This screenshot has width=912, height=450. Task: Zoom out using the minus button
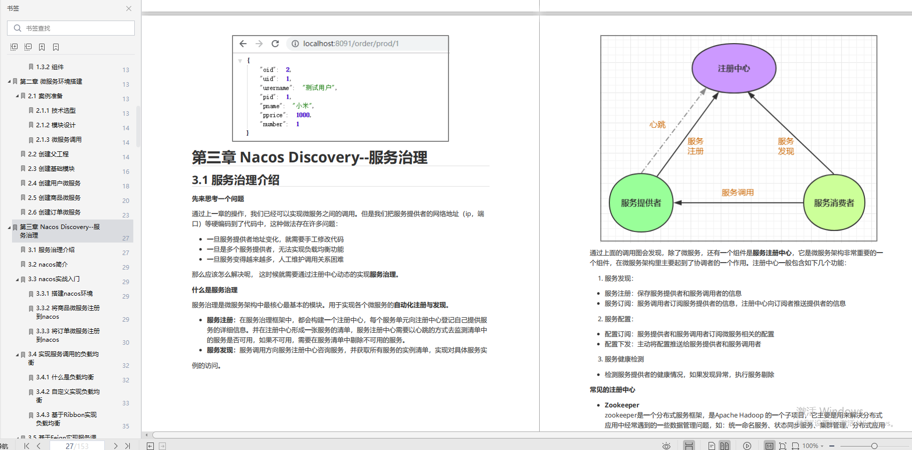(x=832, y=445)
